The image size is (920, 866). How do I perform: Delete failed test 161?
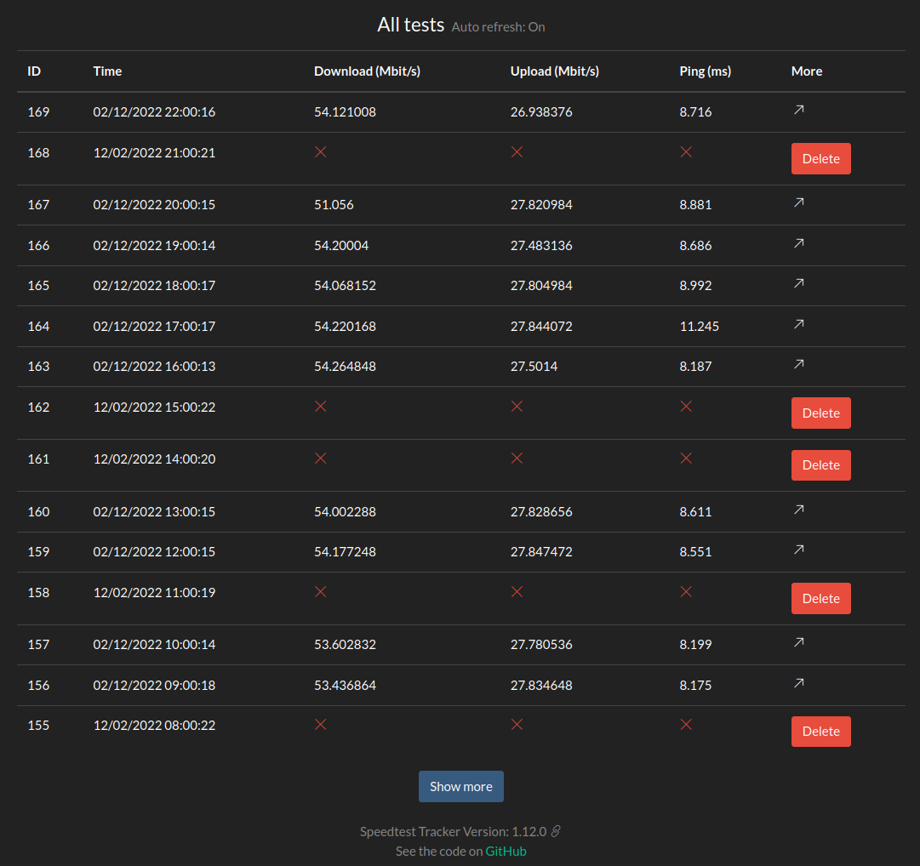(x=820, y=464)
